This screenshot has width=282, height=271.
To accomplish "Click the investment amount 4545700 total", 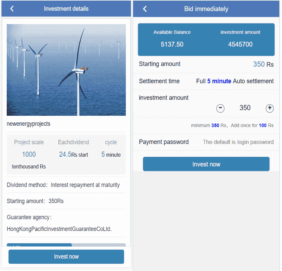I will (240, 44).
